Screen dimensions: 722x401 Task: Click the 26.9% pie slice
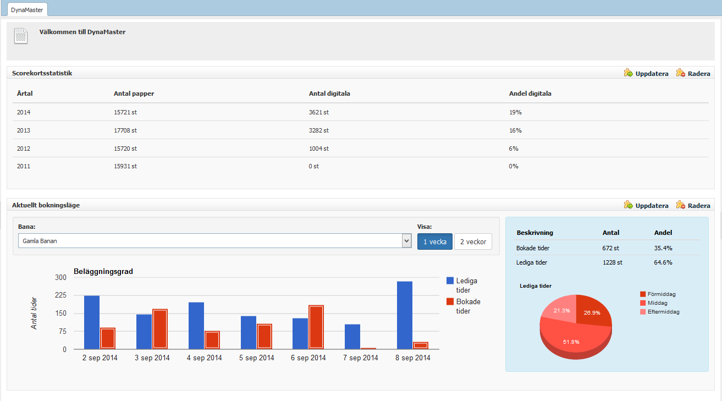(x=593, y=311)
